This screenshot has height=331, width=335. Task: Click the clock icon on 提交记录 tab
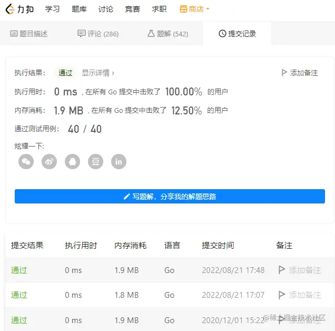(x=222, y=34)
